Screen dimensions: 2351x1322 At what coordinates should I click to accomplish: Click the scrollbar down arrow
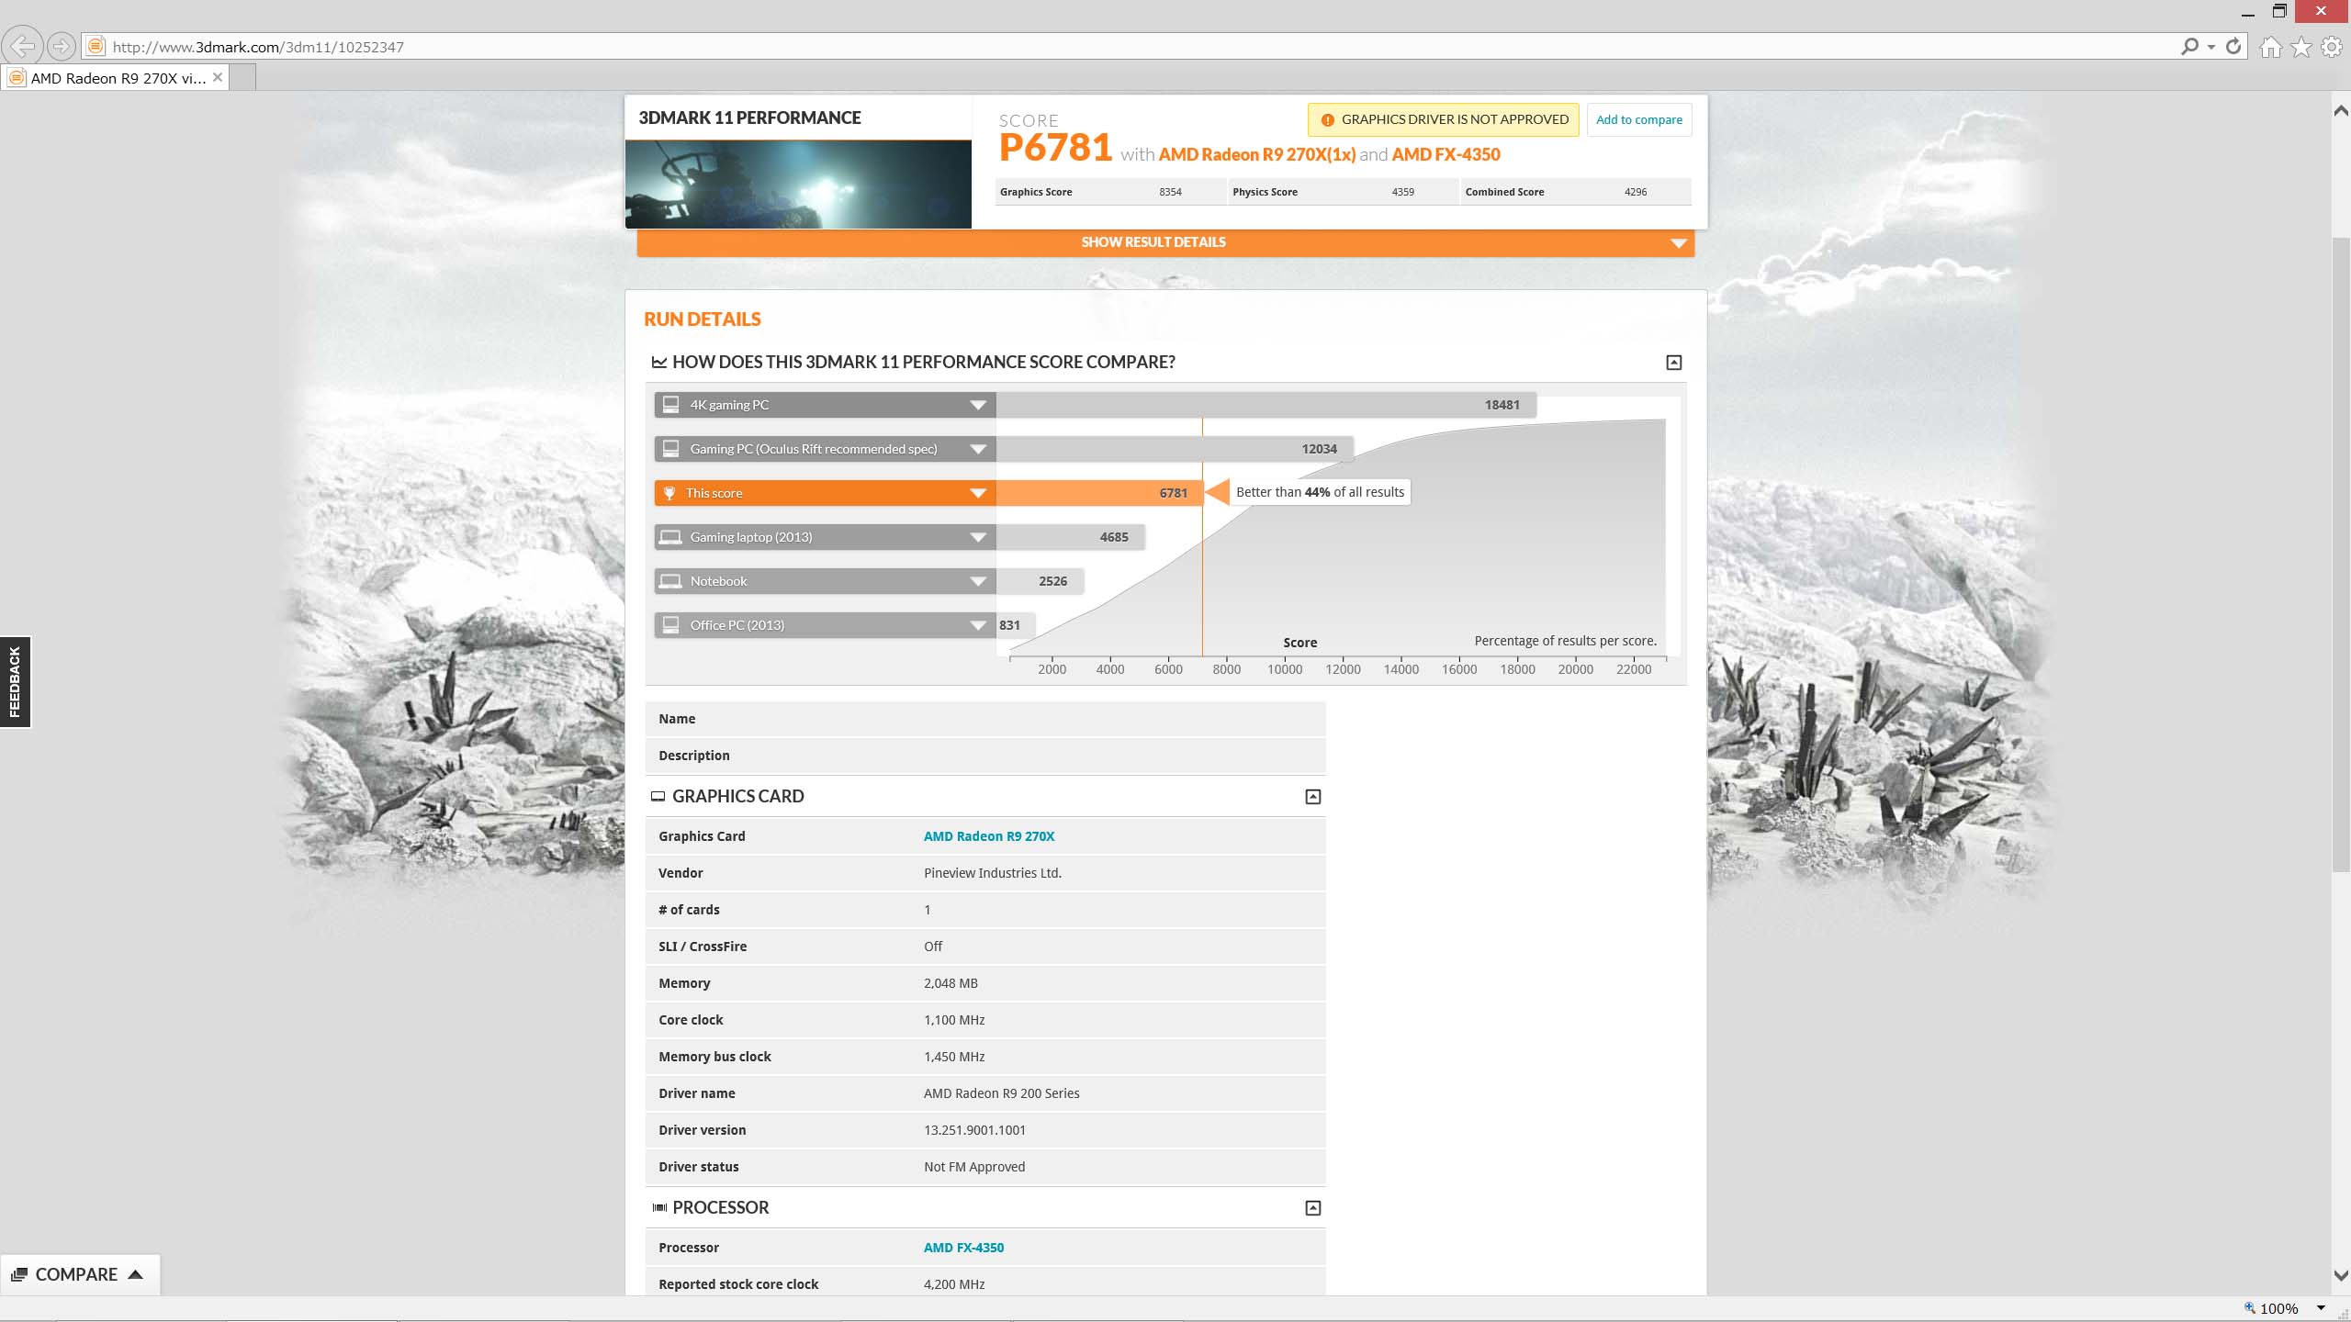[2341, 1276]
